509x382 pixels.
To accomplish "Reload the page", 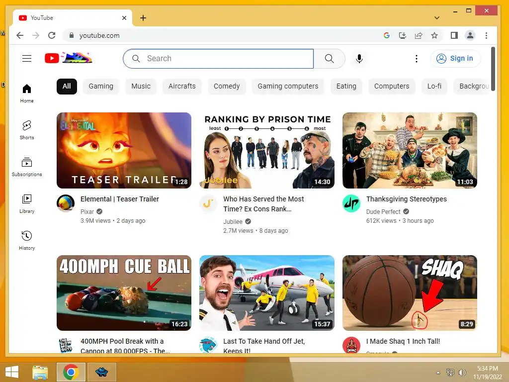I will click(52, 35).
